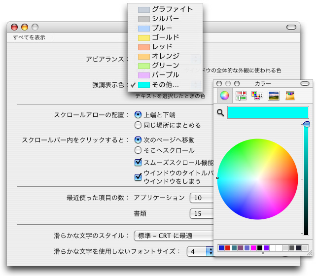Open the 書類 recent items dropdown

pos(202,213)
